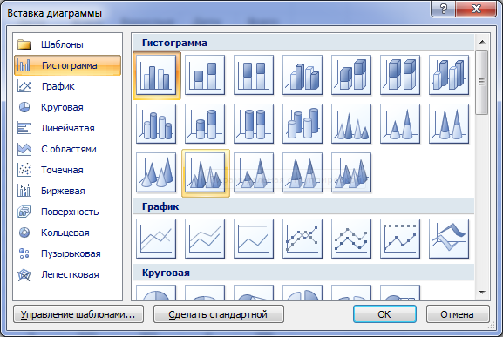Select the stacked pyramid chart
The height and width of the screenshot is (337, 503).
(254, 172)
